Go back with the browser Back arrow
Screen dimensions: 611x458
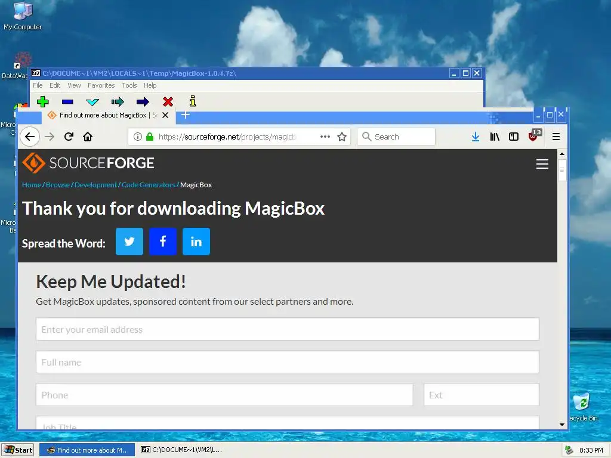pyautogui.click(x=30, y=137)
